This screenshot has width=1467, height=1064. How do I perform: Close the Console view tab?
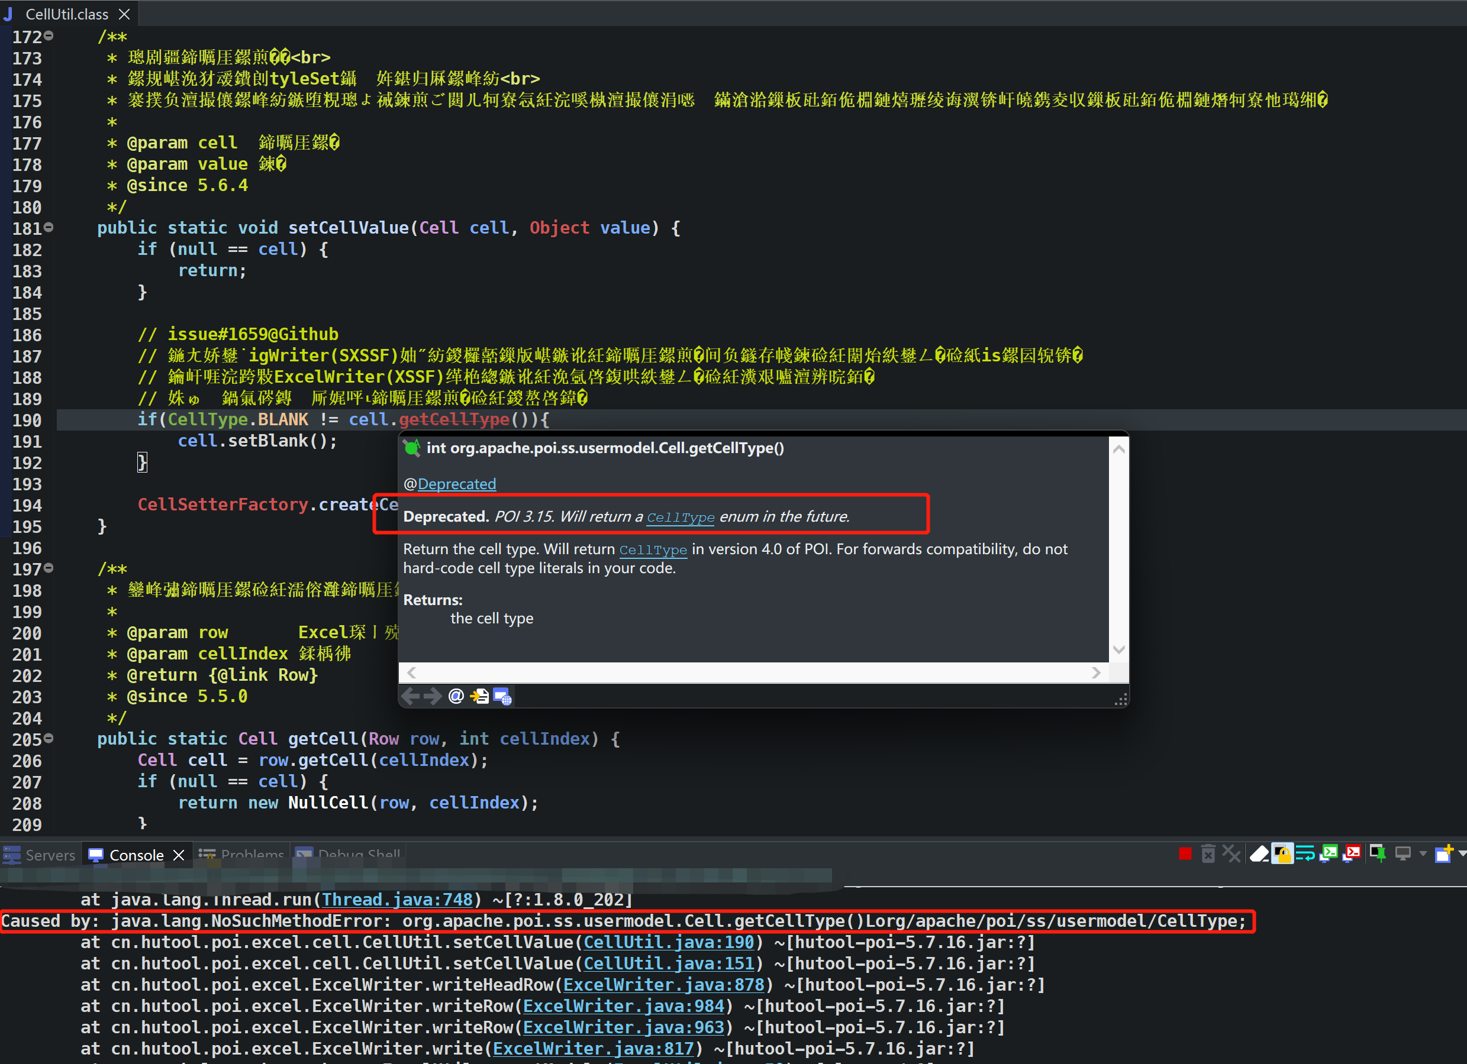point(180,855)
